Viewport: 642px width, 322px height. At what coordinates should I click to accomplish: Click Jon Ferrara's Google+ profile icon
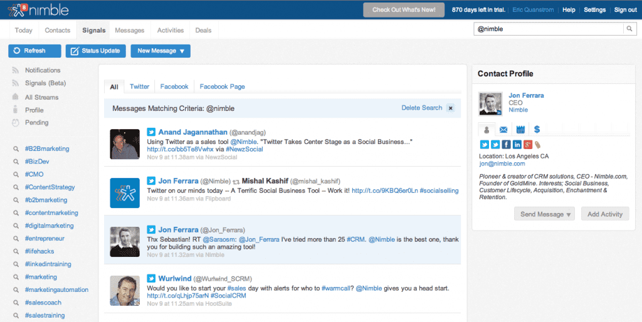(x=527, y=145)
